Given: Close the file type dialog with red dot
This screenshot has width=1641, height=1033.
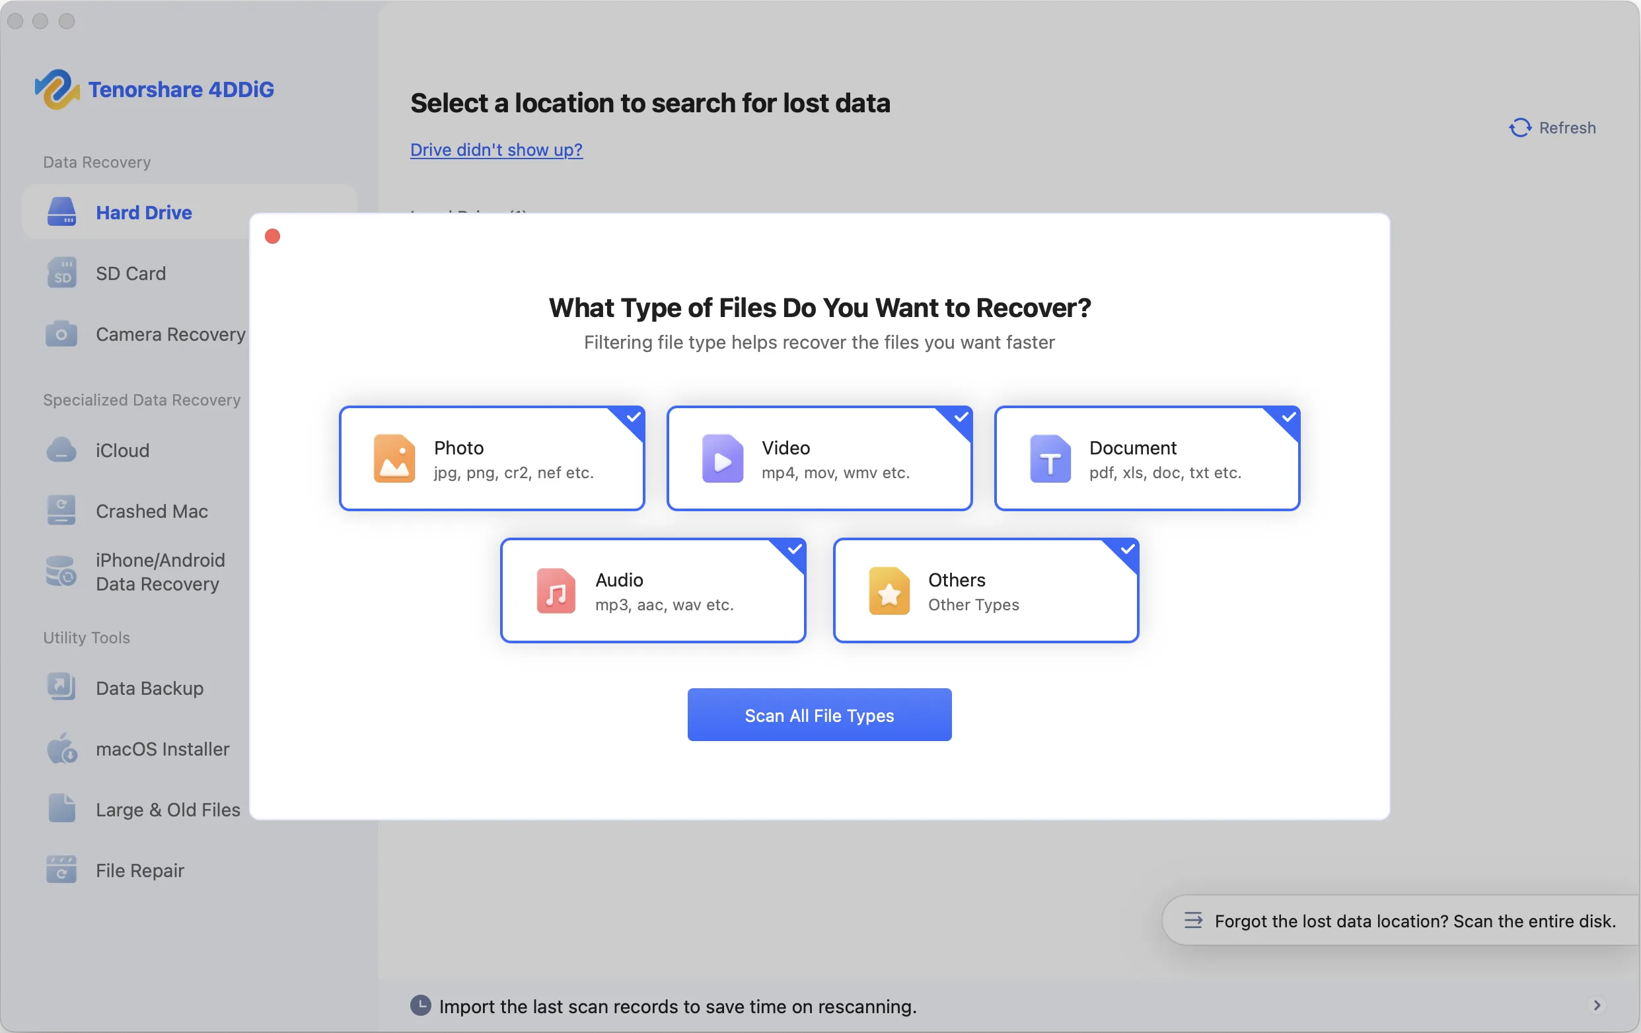Looking at the screenshot, I should (273, 236).
